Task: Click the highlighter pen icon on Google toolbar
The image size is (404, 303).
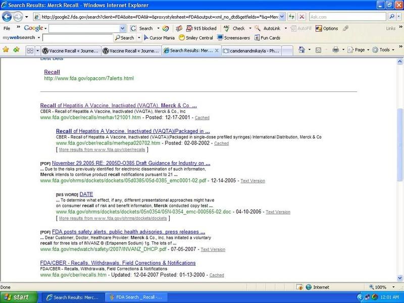Action: (x=346, y=28)
